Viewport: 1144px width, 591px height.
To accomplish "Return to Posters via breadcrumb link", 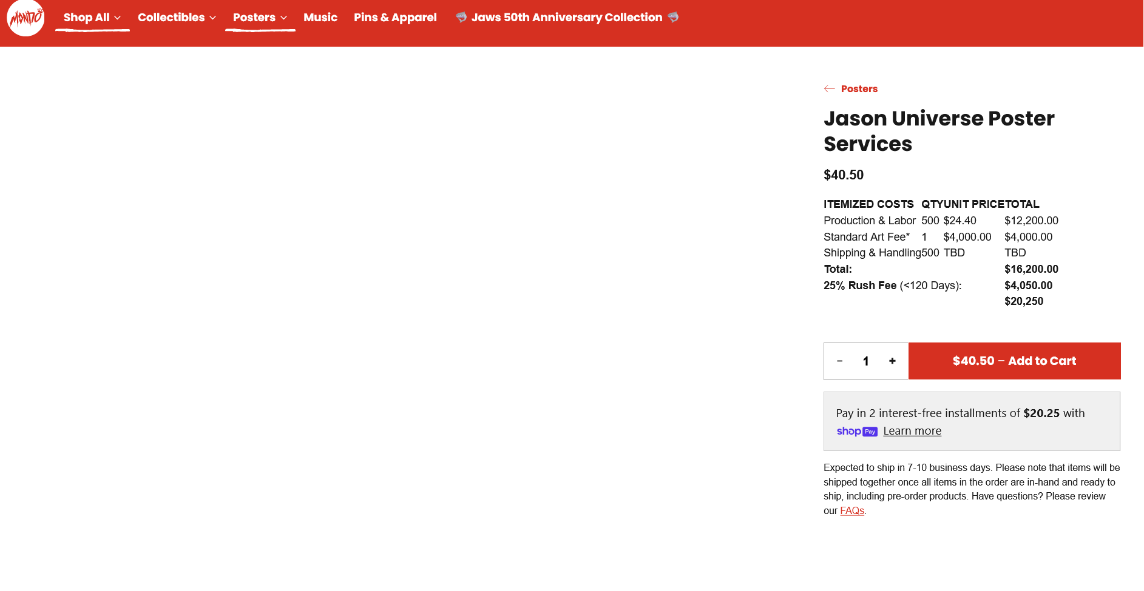I will [x=859, y=89].
